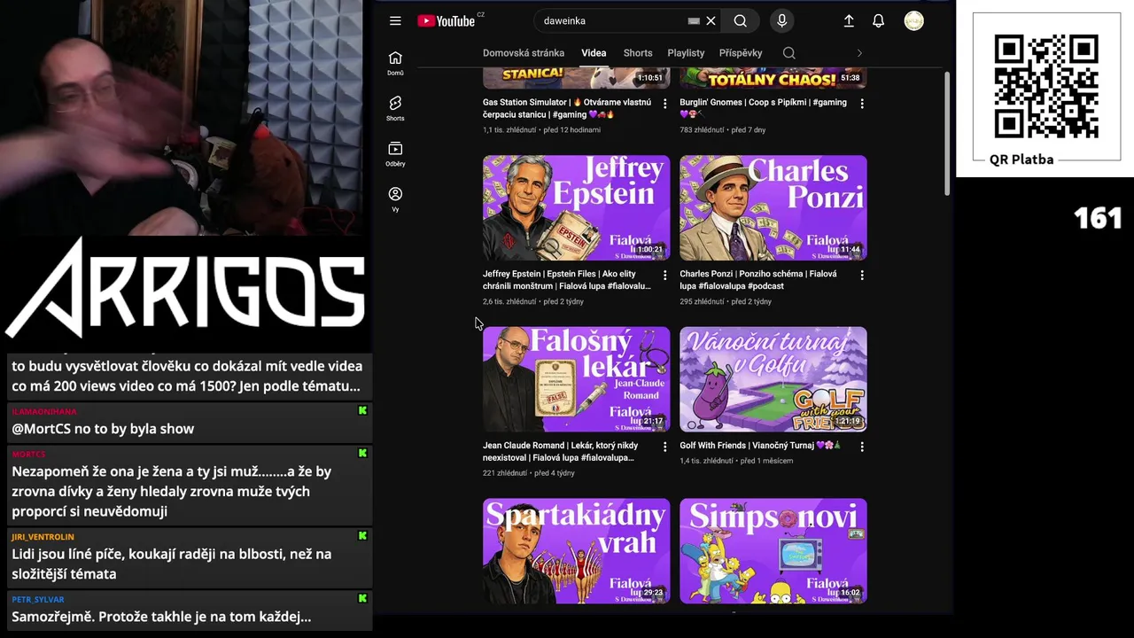Click '1,4 tis. zhlédnutí' under Golf video
The height and width of the screenshot is (638, 1134).
tap(706, 461)
